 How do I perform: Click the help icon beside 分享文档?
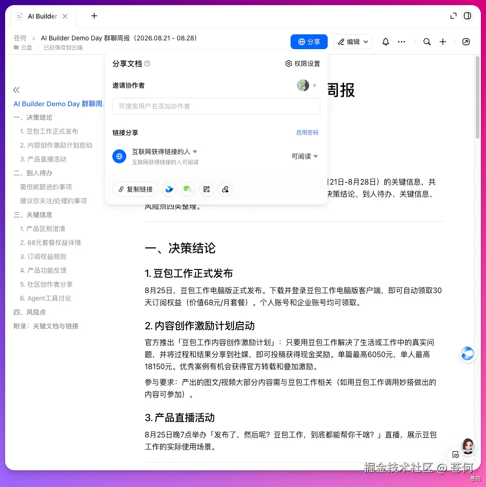click(147, 64)
